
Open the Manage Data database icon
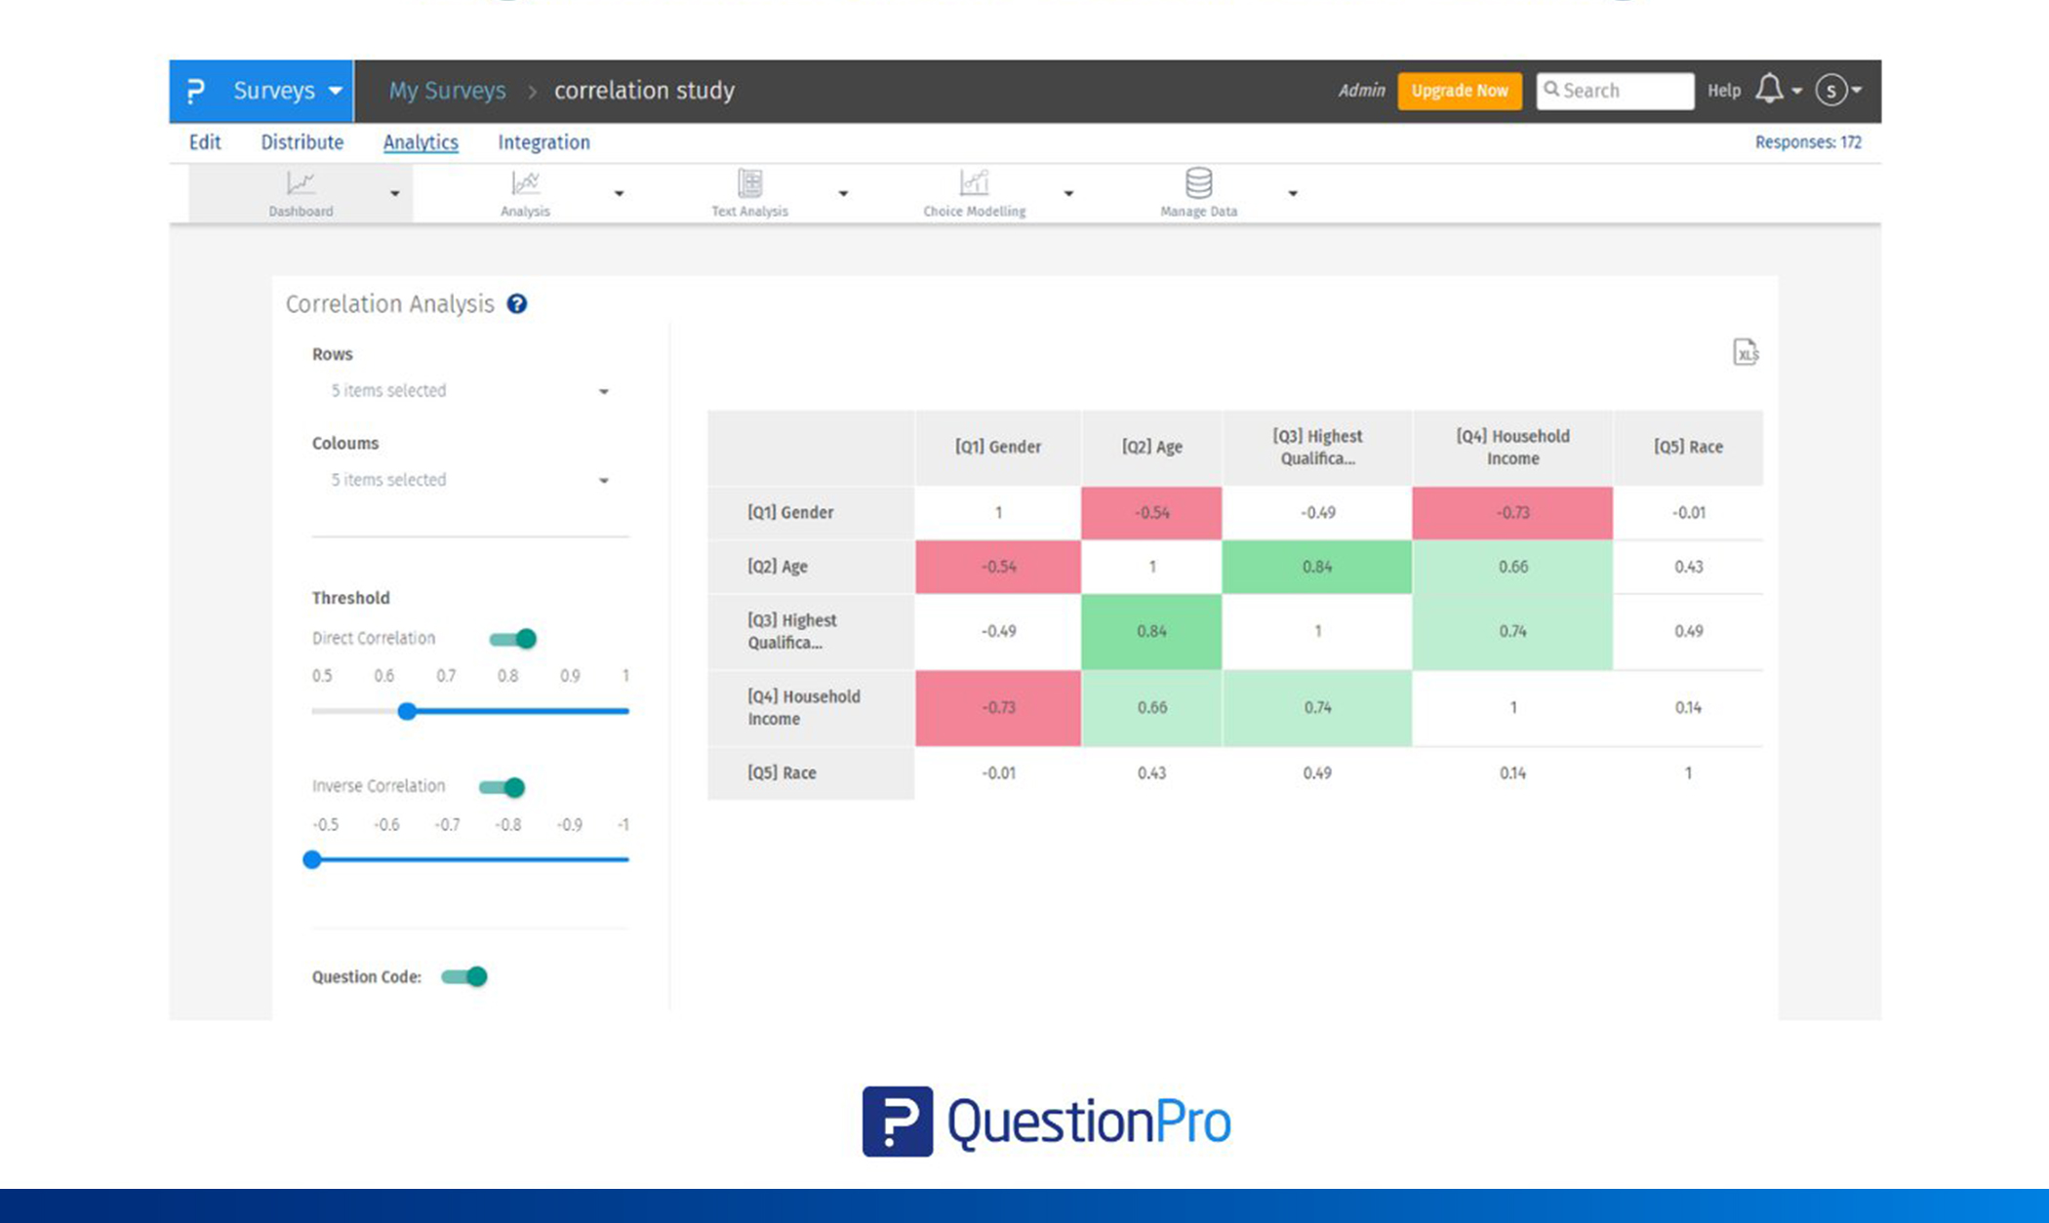click(x=1198, y=183)
